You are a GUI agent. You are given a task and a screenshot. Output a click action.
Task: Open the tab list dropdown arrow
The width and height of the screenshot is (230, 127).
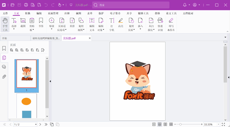225,37
